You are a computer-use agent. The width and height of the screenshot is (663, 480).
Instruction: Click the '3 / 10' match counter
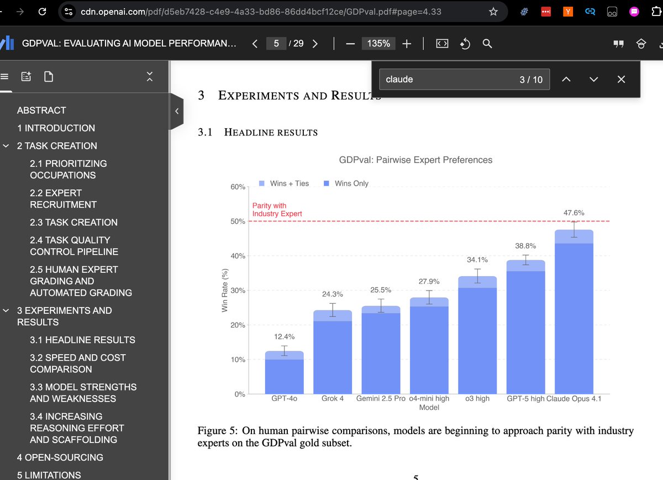531,80
